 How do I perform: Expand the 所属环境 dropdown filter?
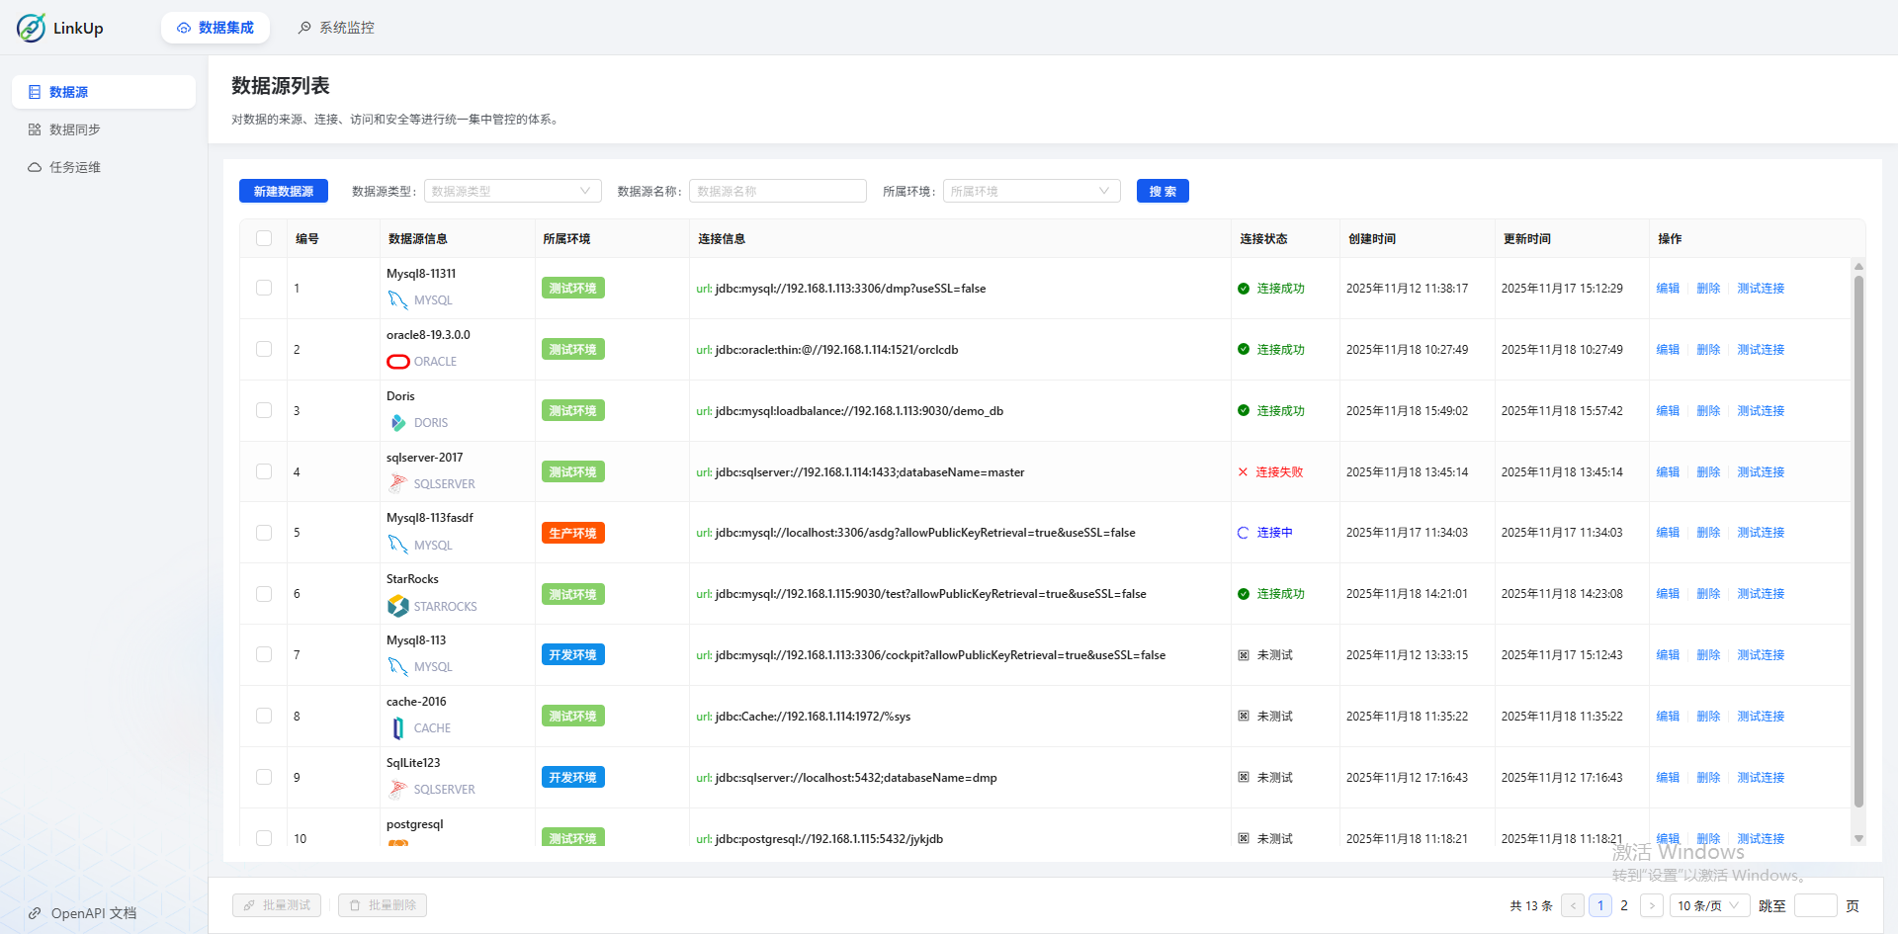pos(1031,191)
